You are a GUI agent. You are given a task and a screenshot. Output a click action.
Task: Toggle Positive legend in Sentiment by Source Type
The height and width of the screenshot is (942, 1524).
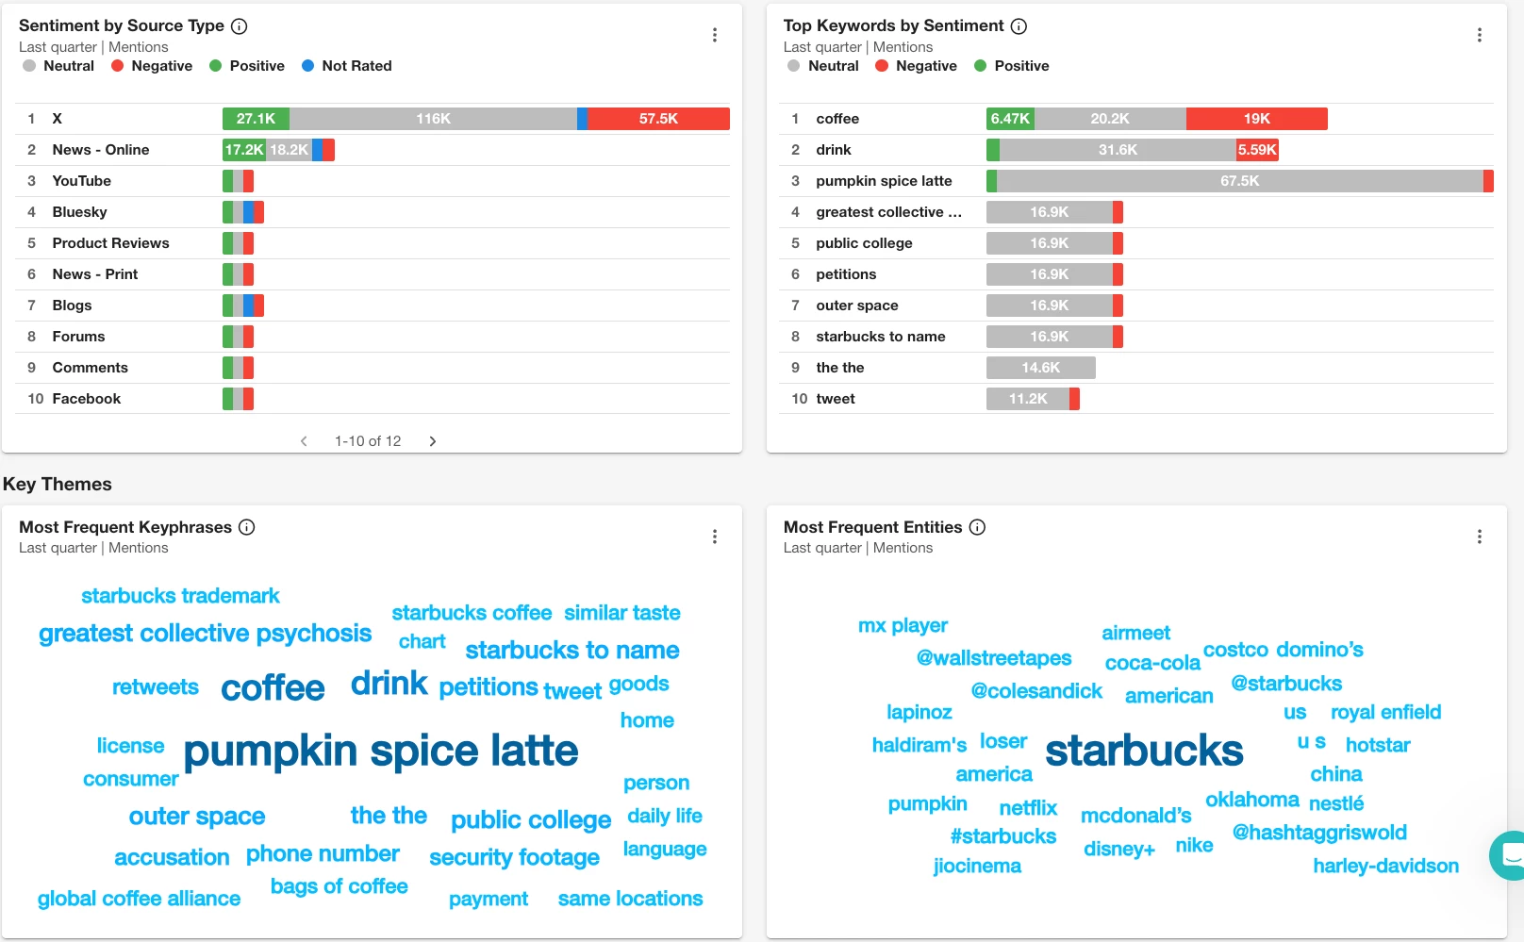(247, 66)
